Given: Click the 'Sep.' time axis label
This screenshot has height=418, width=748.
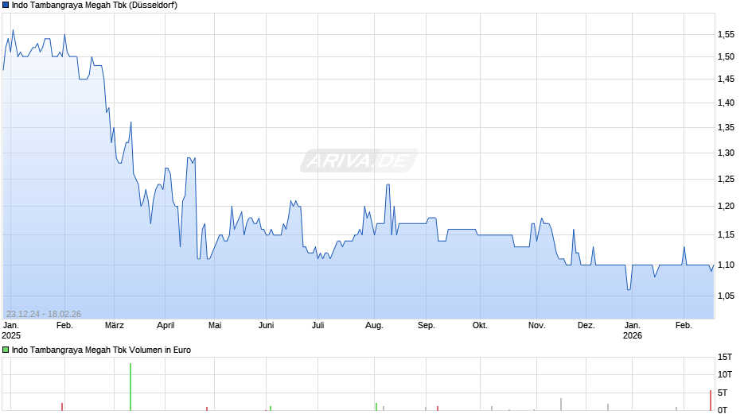Looking at the screenshot, I should pos(427,326).
